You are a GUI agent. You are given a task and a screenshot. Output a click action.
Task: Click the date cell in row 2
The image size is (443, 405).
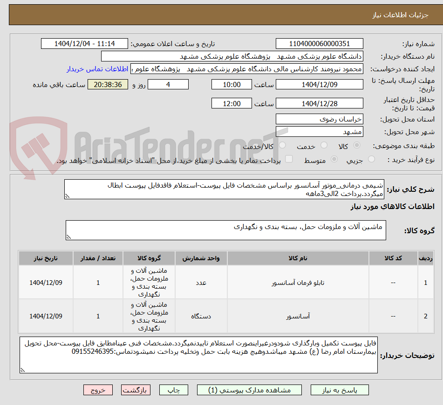click(46, 316)
